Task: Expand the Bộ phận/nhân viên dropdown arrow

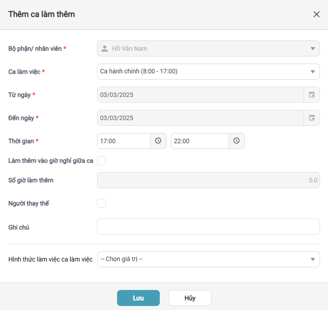Action: (x=312, y=48)
